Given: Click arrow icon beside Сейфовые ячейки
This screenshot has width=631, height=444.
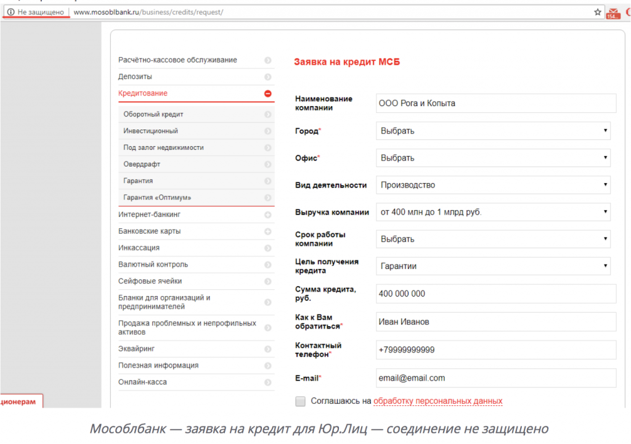Looking at the screenshot, I should pos(267,282).
